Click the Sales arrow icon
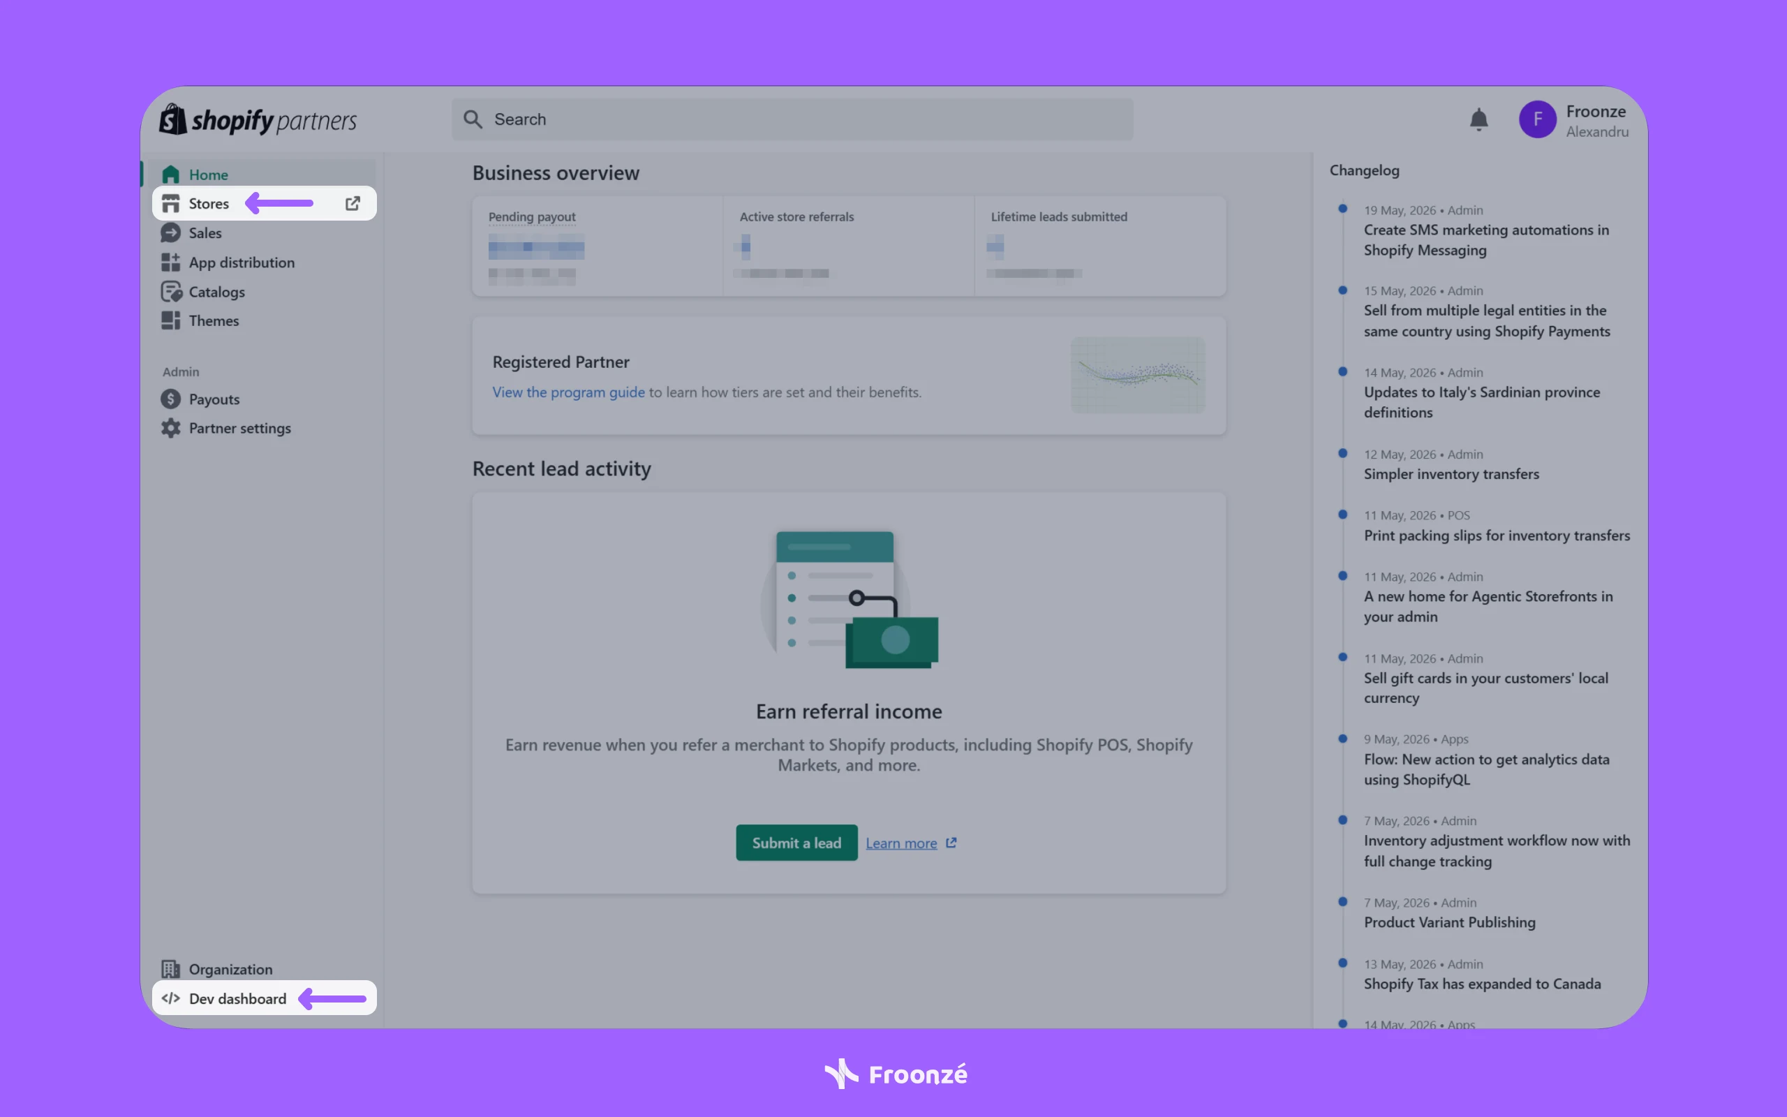 pyautogui.click(x=170, y=232)
